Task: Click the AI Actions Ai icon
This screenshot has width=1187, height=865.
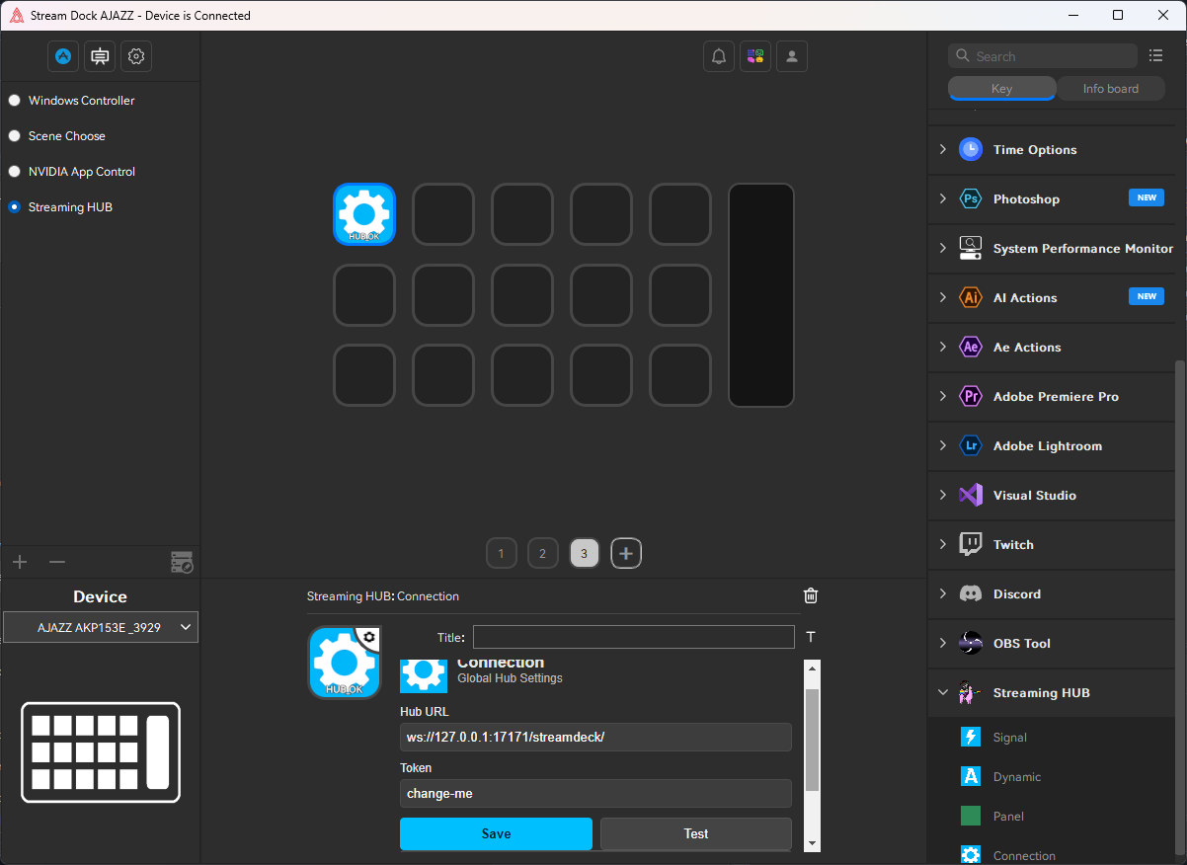Action: tap(971, 297)
